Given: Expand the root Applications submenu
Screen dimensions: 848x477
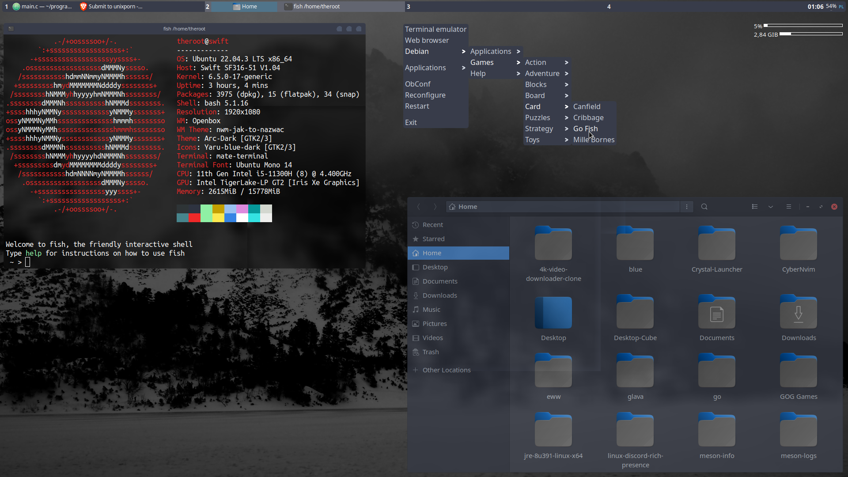Looking at the screenshot, I should (435, 68).
